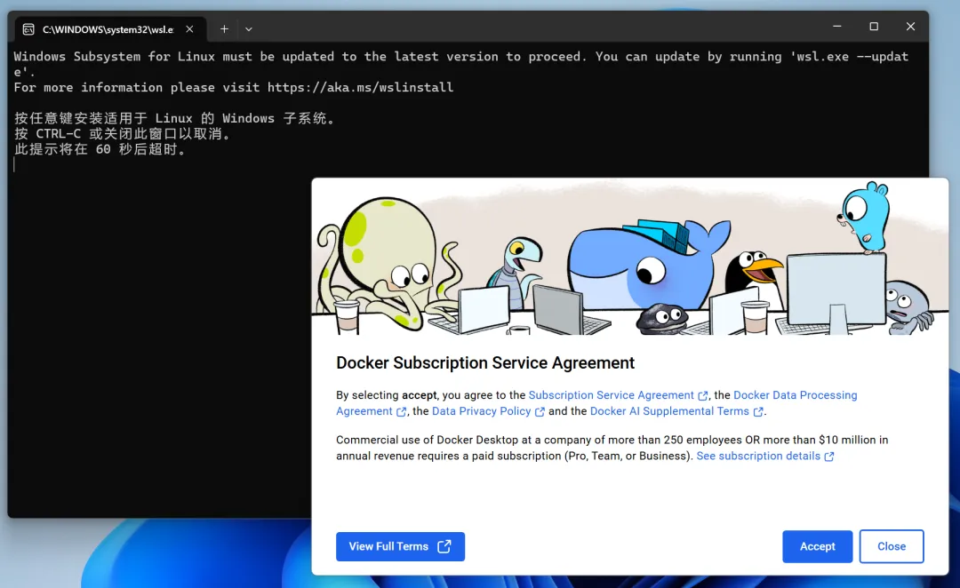The width and height of the screenshot is (960, 588).
Task: Close the wsl.exe terminal tab
Action: coord(190,28)
